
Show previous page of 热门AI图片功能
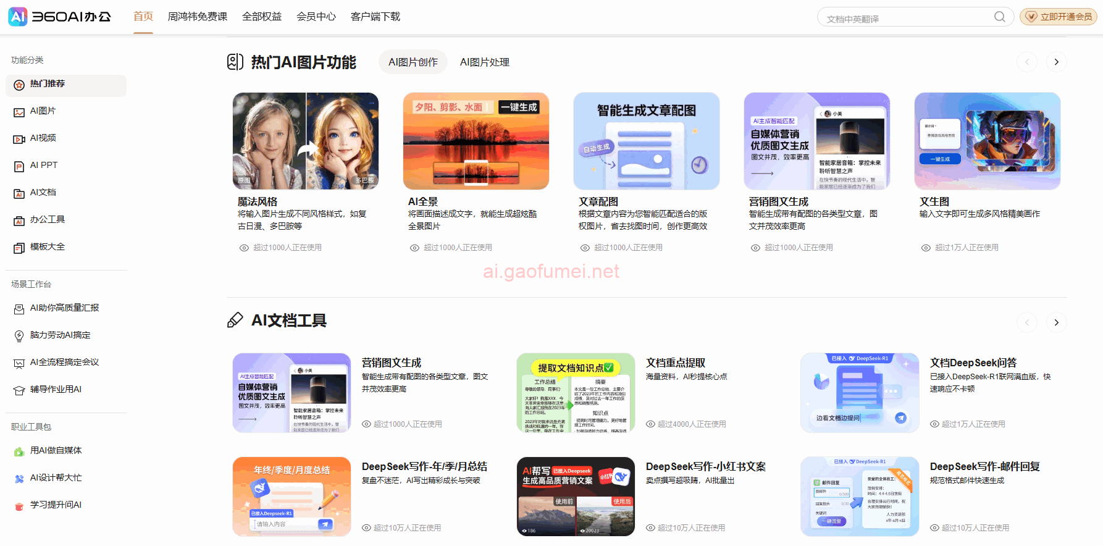(x=1027, y=62)
